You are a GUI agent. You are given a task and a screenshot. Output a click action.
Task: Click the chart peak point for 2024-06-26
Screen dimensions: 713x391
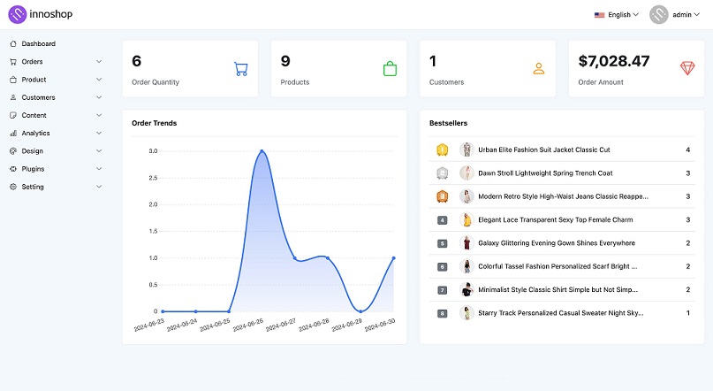(262, 151)
